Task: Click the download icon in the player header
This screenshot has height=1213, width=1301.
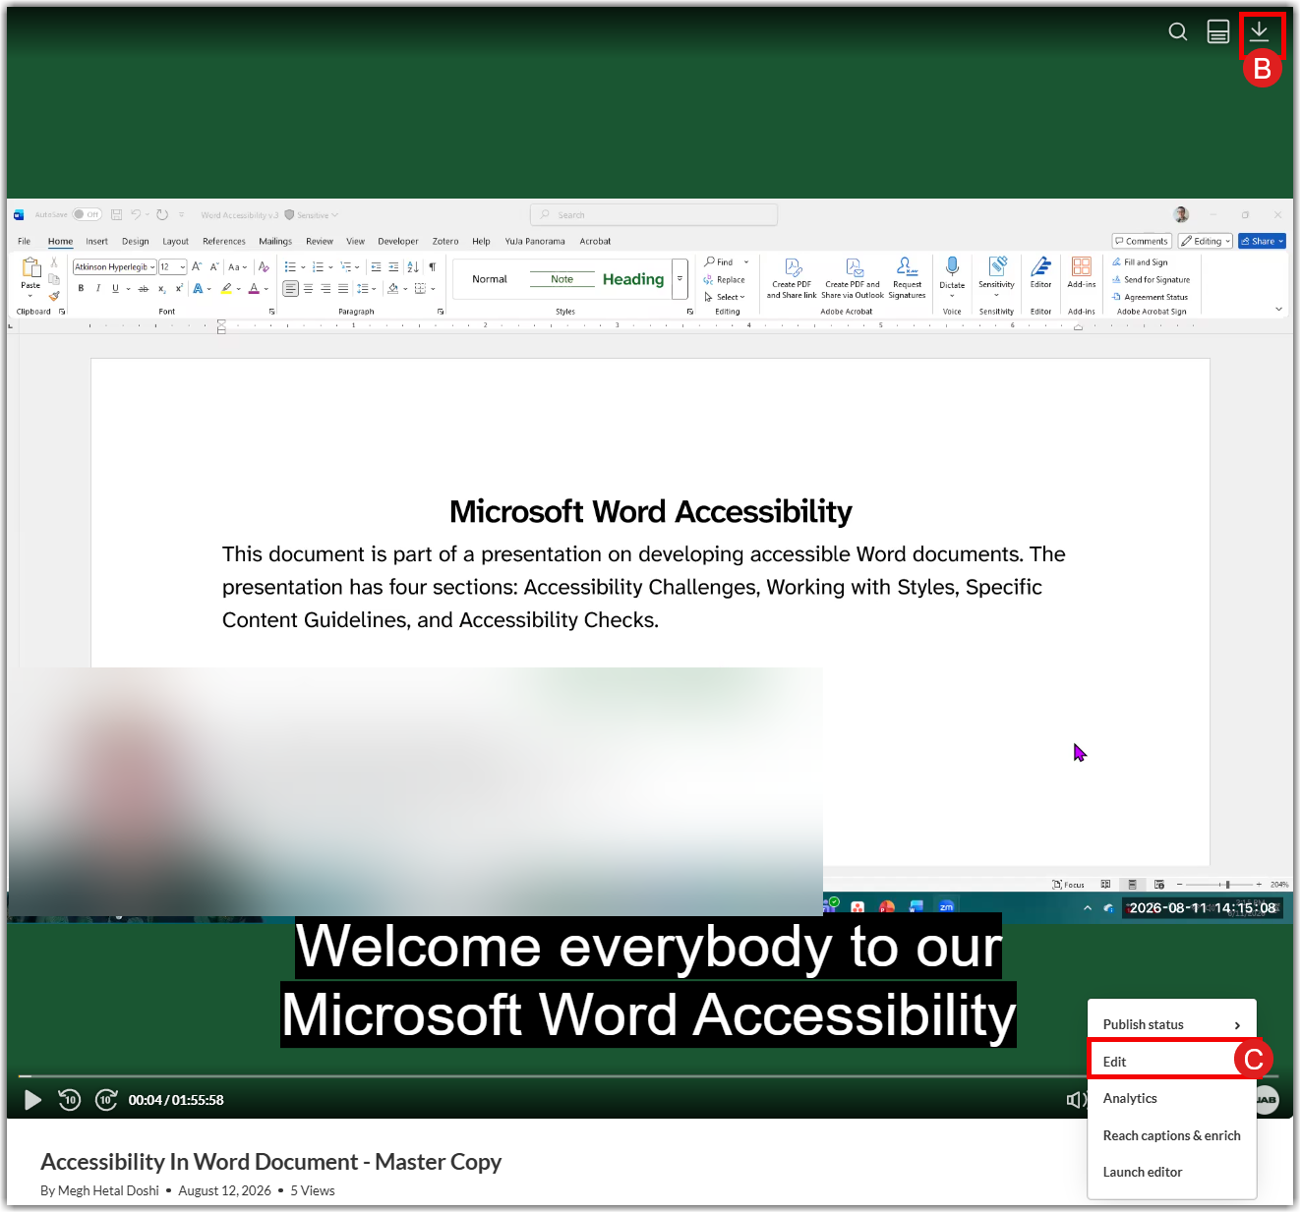Action: [1259, 31]
